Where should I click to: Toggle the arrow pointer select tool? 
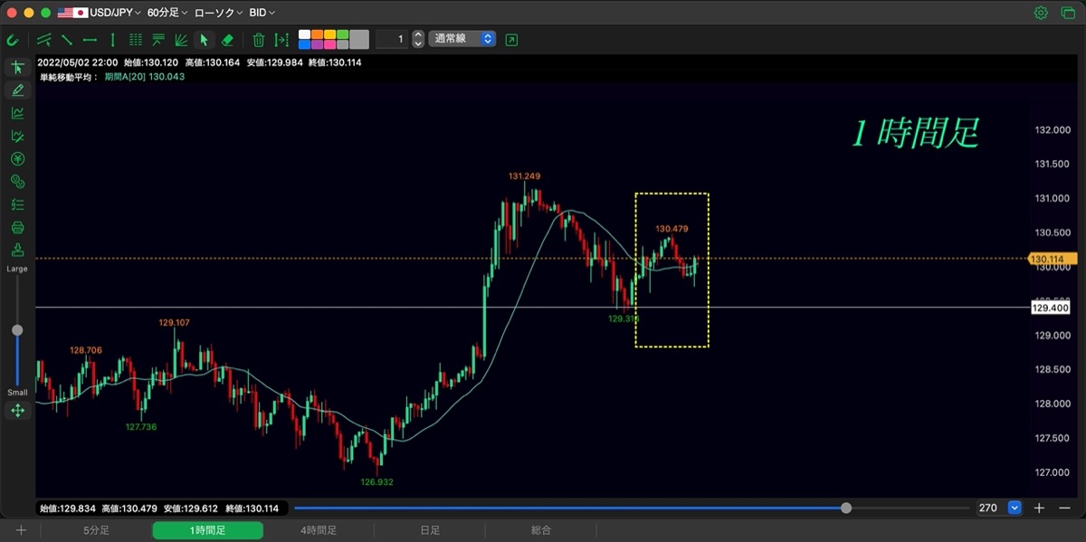point(205,40)
